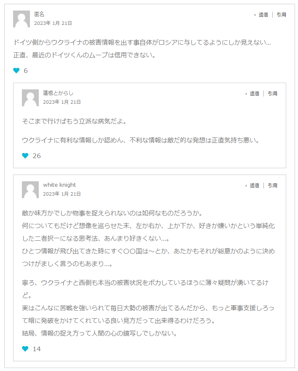The height and width of the screenshot is (371, 298).
Task: Click the date under white knight
Action: (62, 194)
